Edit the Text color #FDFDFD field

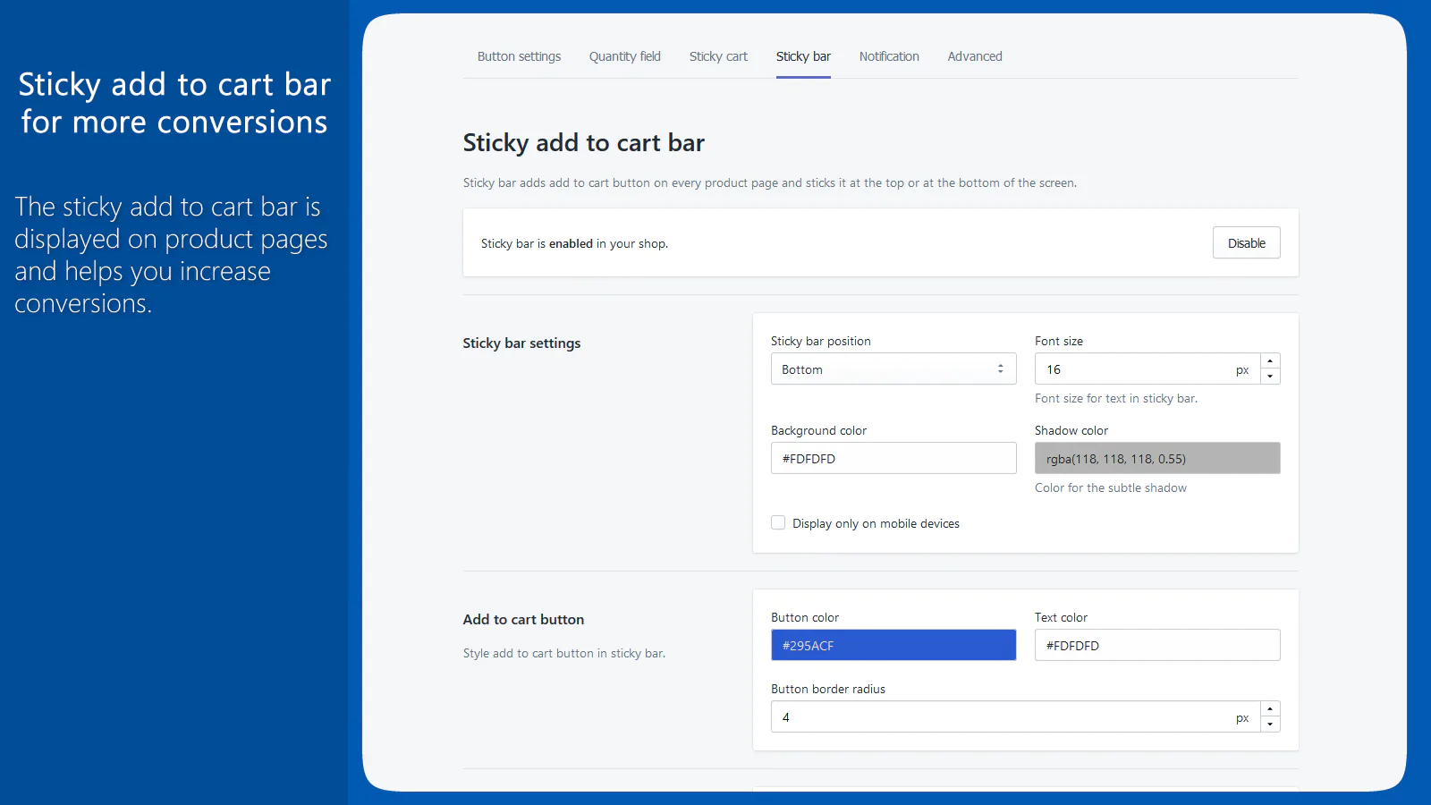click(1157, 646)
